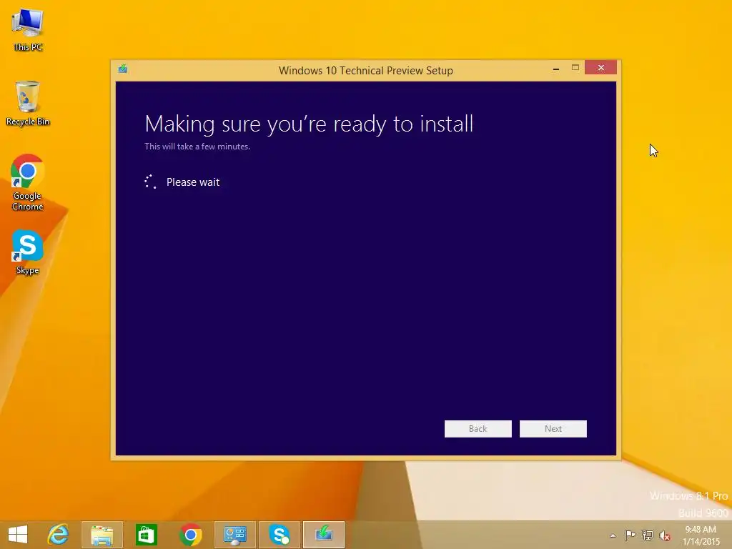Click the spinning progress indicator

click(x=150, y=182)
